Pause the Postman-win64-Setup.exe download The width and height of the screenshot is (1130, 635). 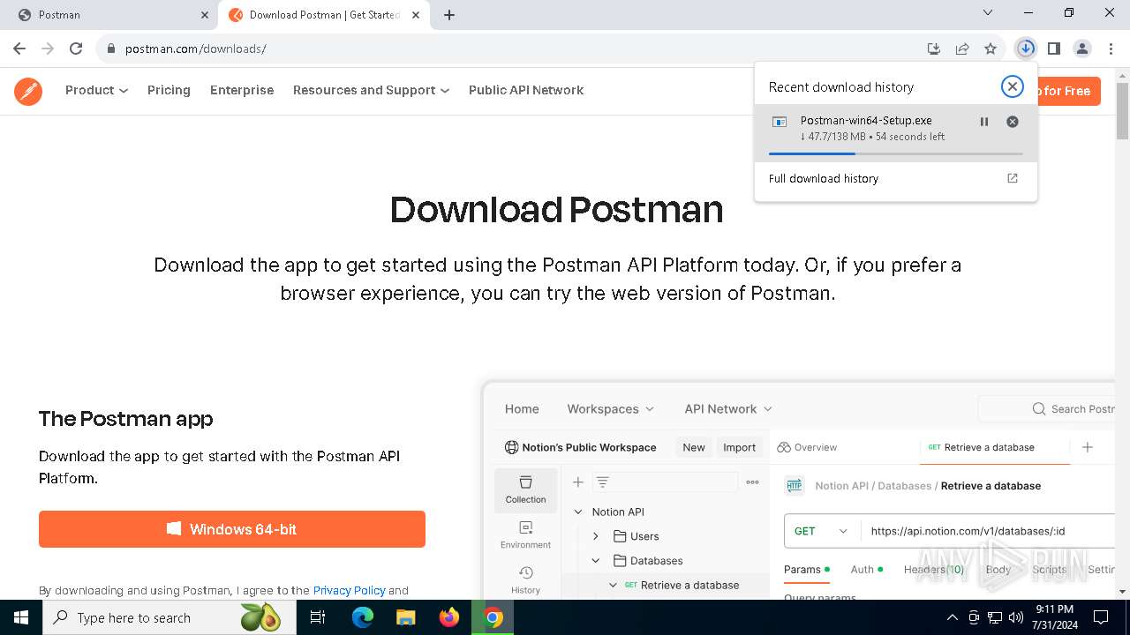[x=984, y=122]
